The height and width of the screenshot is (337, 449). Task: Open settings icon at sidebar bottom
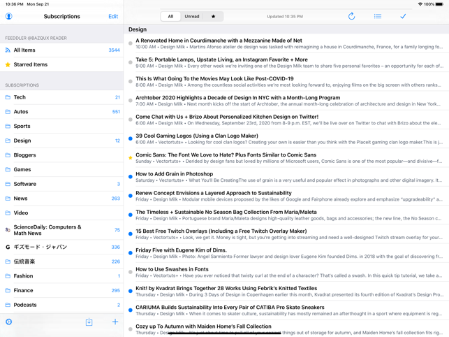tap(9, 322)
